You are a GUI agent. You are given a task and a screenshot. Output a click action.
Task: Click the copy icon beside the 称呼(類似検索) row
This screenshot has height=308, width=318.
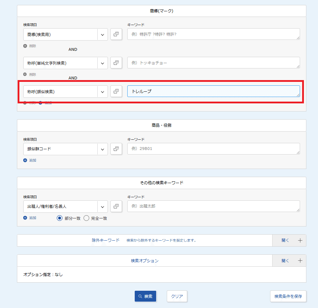(x=116, y=91)
